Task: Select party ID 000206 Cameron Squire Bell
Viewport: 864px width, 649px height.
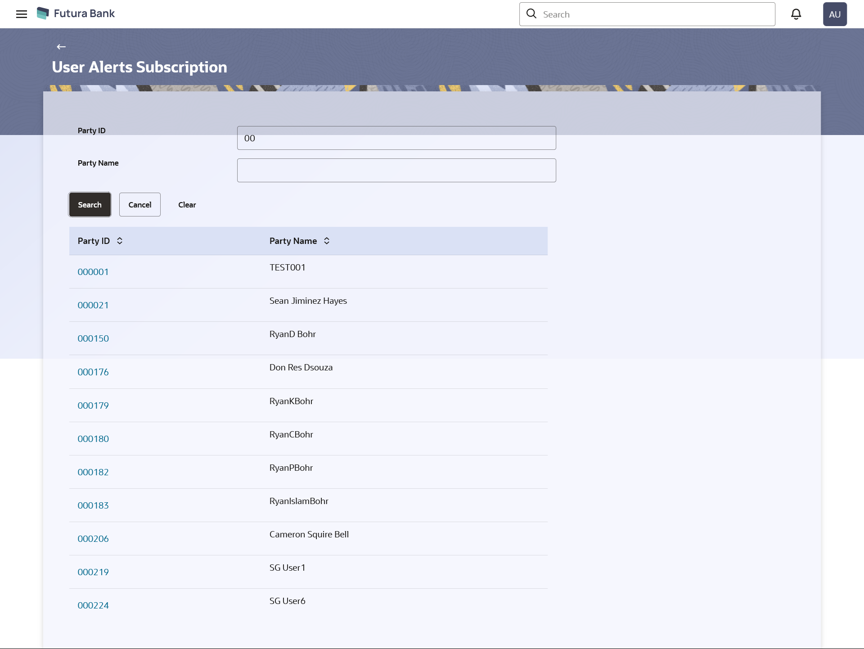Action: pos(93,539)
